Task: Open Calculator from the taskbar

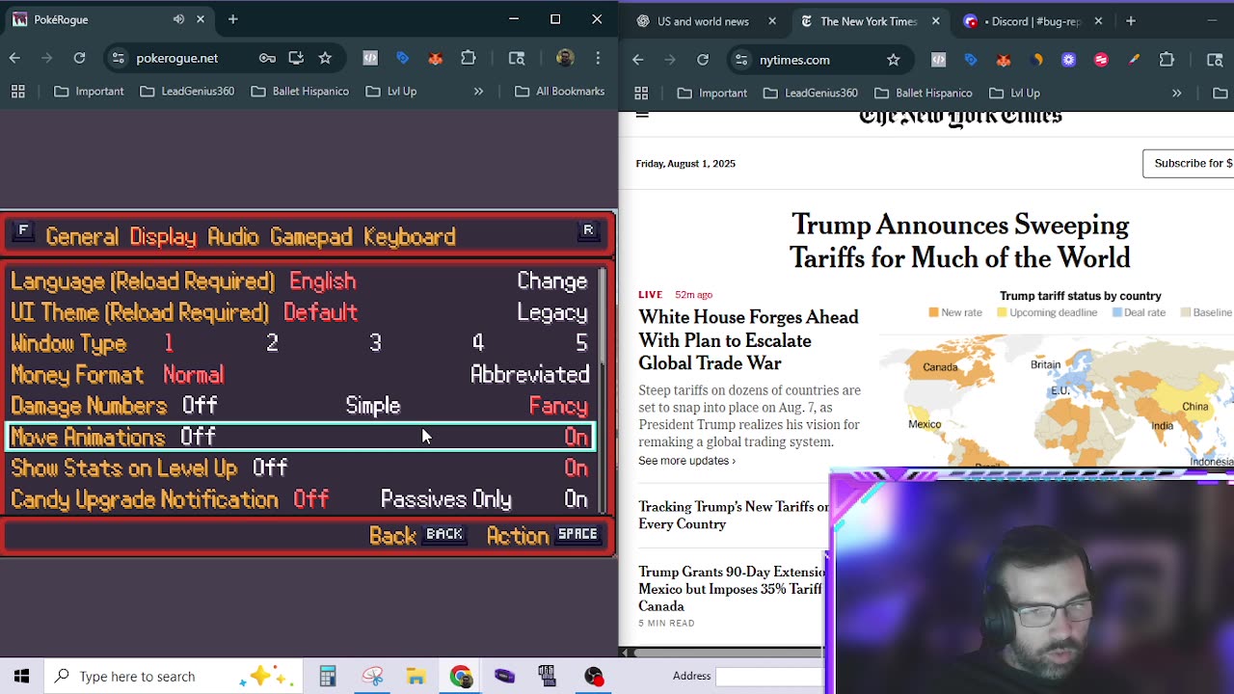Action: click(328, 677)
